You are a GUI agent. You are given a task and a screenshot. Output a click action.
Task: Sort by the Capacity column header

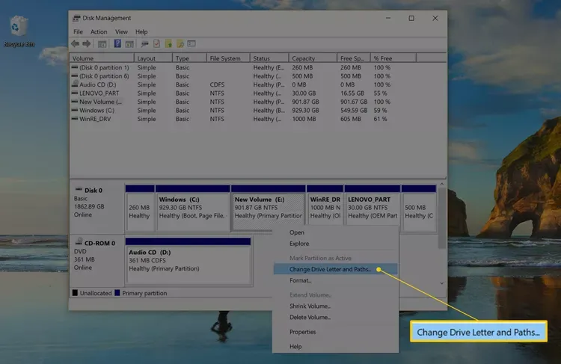pyautogui.click(x=304, y=58)
